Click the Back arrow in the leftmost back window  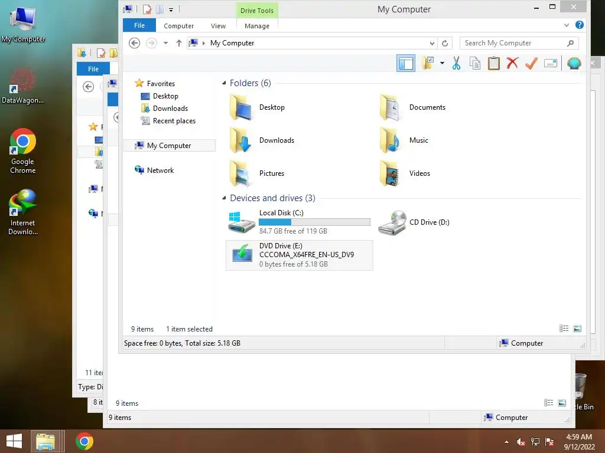(89, 87)
